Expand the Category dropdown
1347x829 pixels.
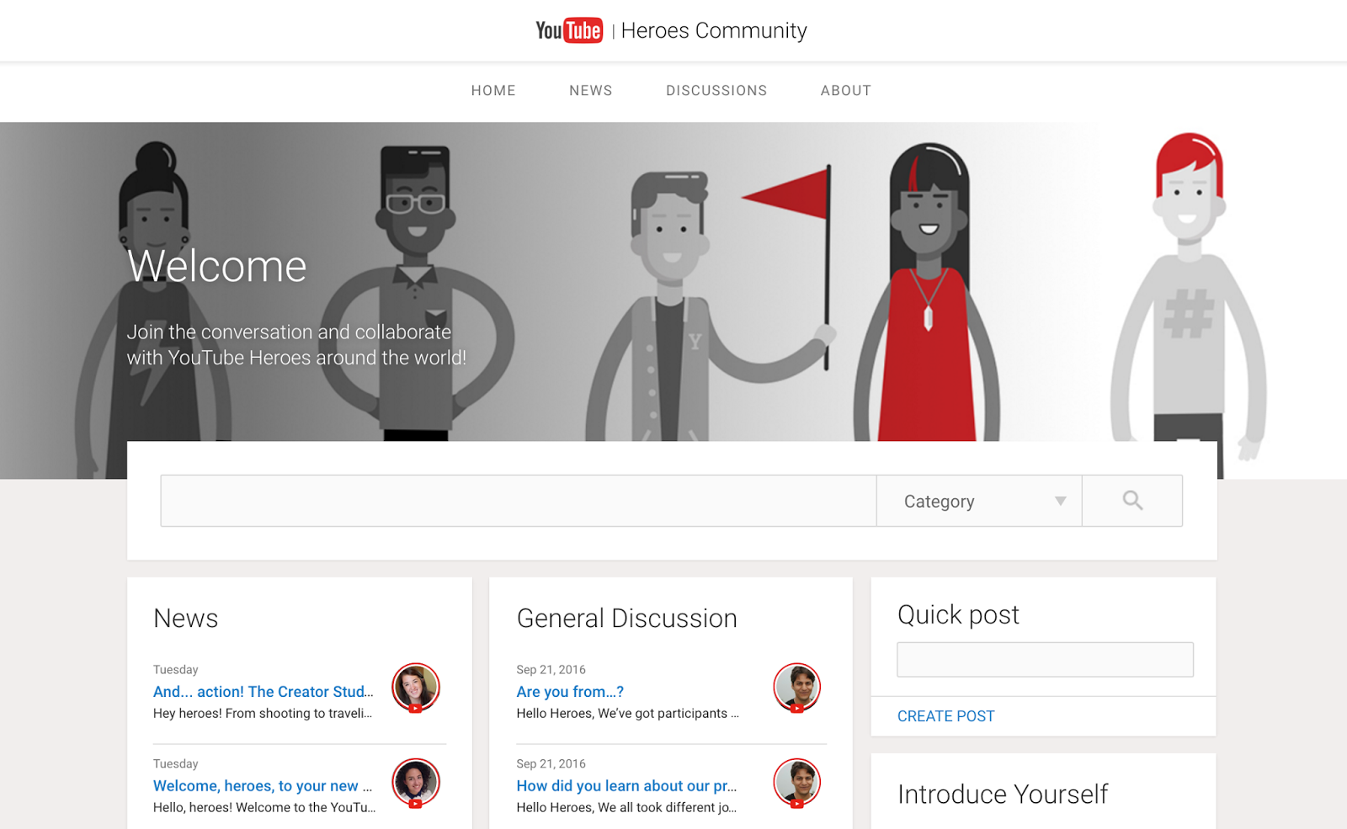pyautogui.click(x=979, y=501)
